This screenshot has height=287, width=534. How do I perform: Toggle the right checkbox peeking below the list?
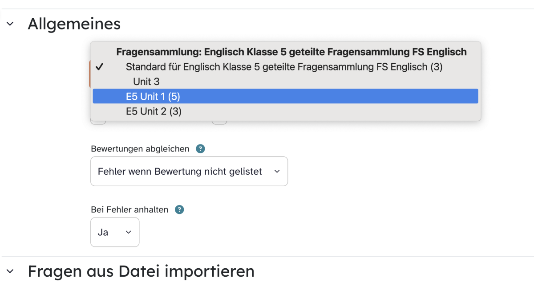[219, 121]
